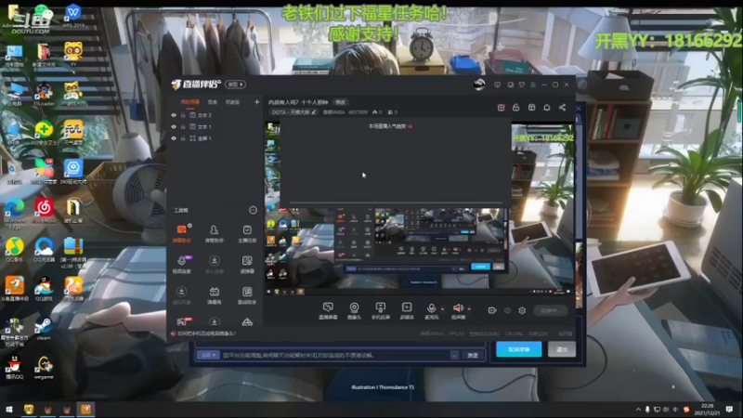
Task: Open settings gear beside start-stream button
Action: pyautogui.click(x=522, y=310)
